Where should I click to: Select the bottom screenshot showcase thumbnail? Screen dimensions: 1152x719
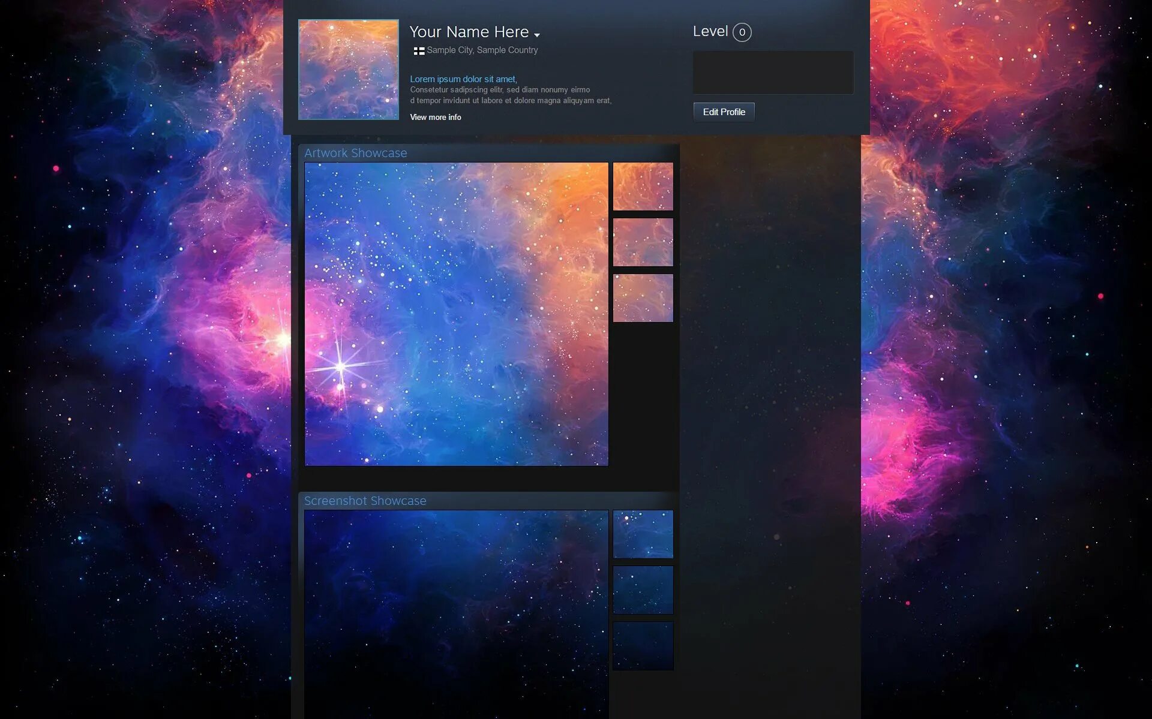(643, 646)
